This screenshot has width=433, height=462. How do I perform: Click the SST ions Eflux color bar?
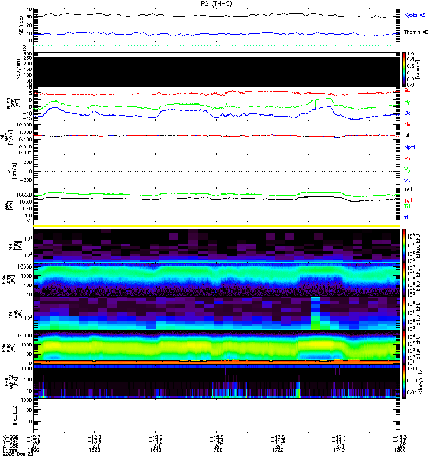tap(404, 245)
